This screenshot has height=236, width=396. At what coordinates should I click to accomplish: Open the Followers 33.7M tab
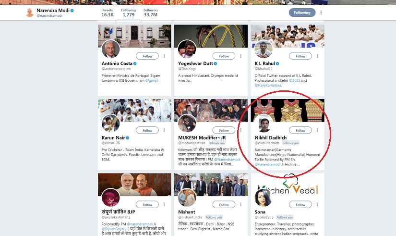point(151,12)
